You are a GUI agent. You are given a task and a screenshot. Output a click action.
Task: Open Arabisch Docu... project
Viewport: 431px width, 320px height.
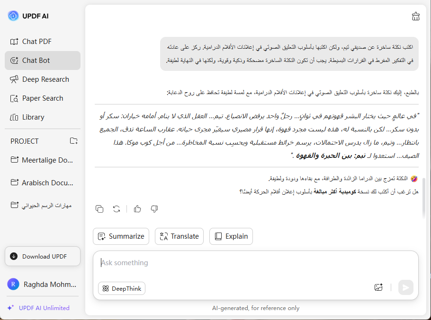43,182
